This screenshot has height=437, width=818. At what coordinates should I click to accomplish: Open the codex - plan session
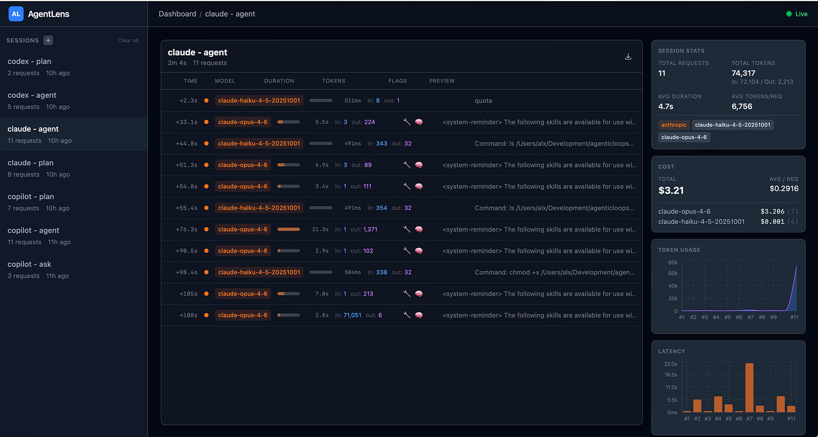pos(74,66)
